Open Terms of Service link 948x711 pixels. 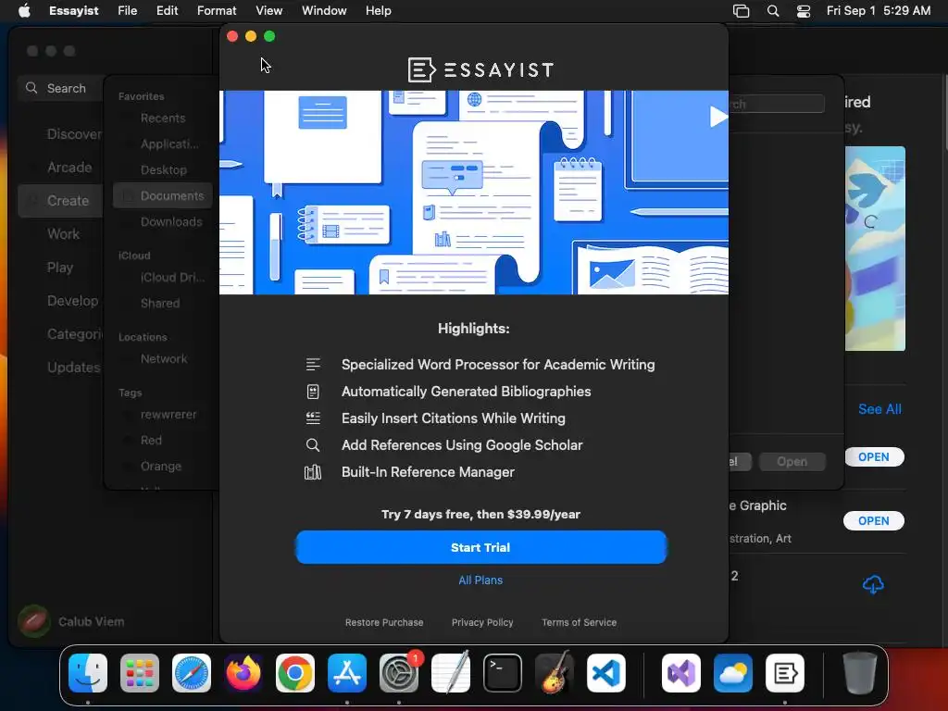tap(579, 622)
